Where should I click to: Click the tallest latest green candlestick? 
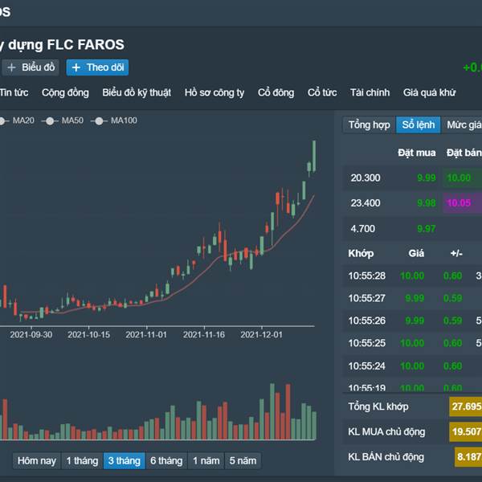[x=314, y=156]
